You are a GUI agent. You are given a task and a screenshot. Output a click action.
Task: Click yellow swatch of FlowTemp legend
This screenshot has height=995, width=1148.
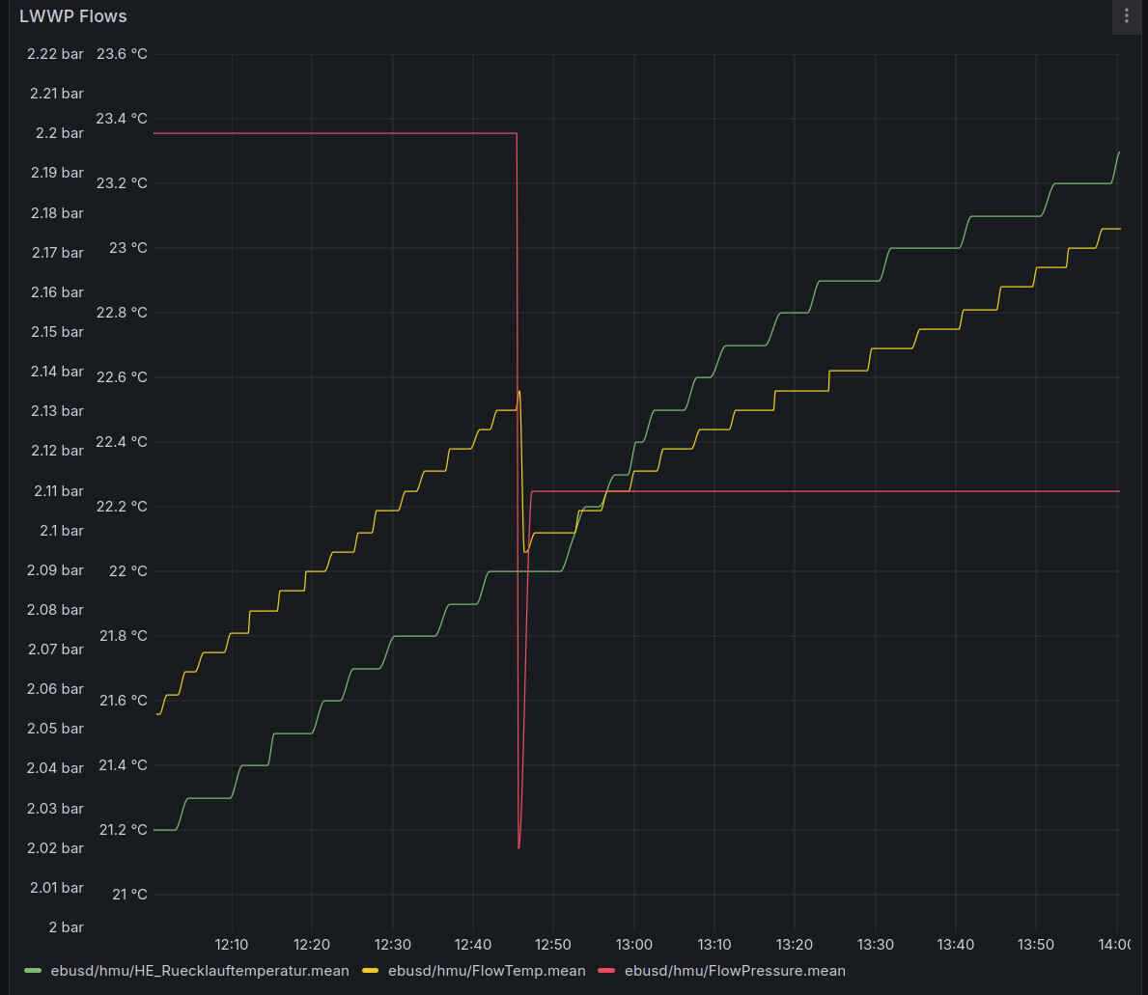point(370,971)
